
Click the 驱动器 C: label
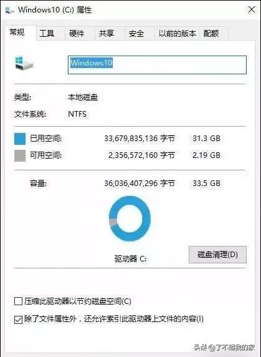(x=130, y=259)
